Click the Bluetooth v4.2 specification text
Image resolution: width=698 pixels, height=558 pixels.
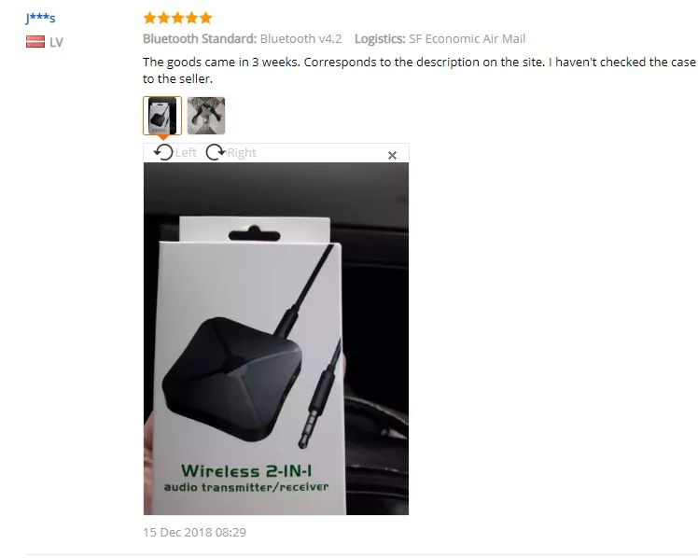300,38
